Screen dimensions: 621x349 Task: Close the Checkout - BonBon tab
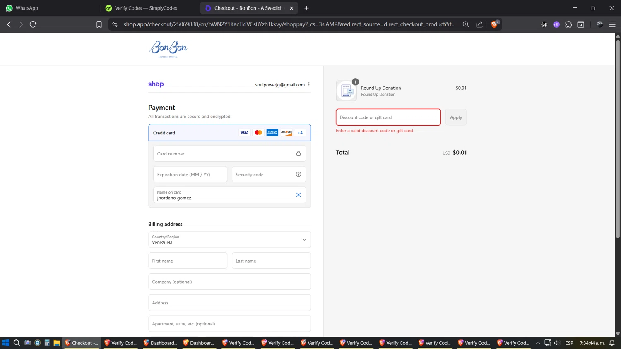pyautogui.click(x=291, y=8)
